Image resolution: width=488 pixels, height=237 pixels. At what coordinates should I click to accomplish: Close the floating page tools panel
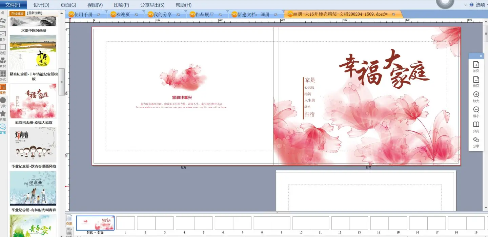coord(481,56)
